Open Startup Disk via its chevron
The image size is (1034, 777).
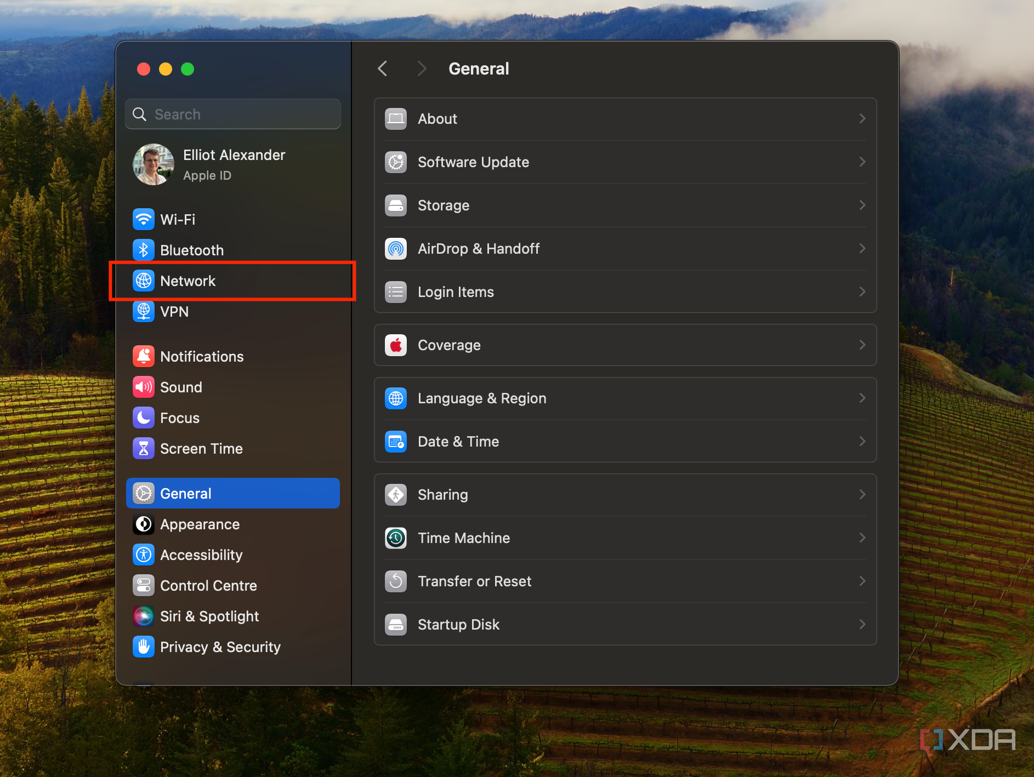coord(862,625)
